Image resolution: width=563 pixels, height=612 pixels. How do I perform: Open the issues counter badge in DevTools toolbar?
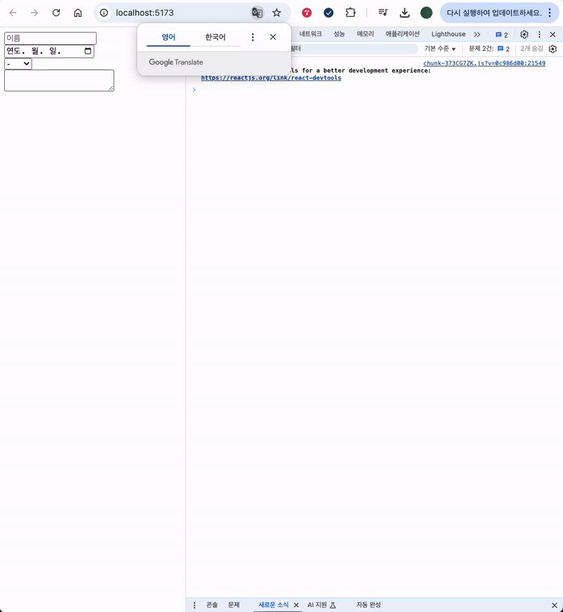(502, 35)
